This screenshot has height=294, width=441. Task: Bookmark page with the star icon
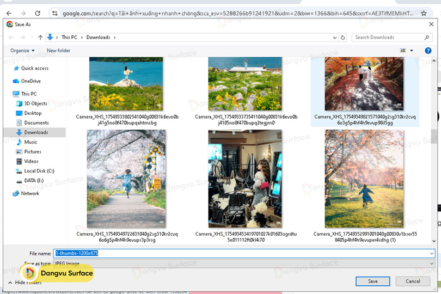click(x=424, y=13)
